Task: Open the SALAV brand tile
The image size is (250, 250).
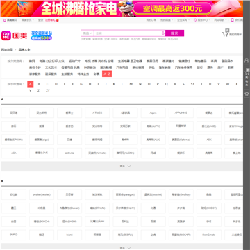Action: point(125,208)
